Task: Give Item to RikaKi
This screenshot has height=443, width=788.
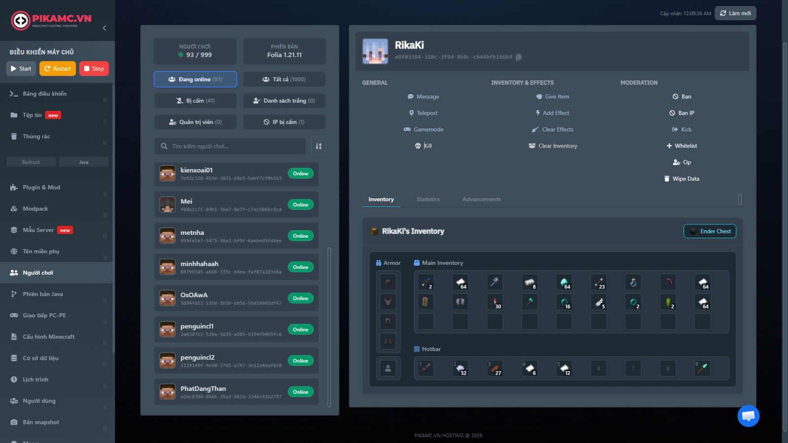Action: 553,97
